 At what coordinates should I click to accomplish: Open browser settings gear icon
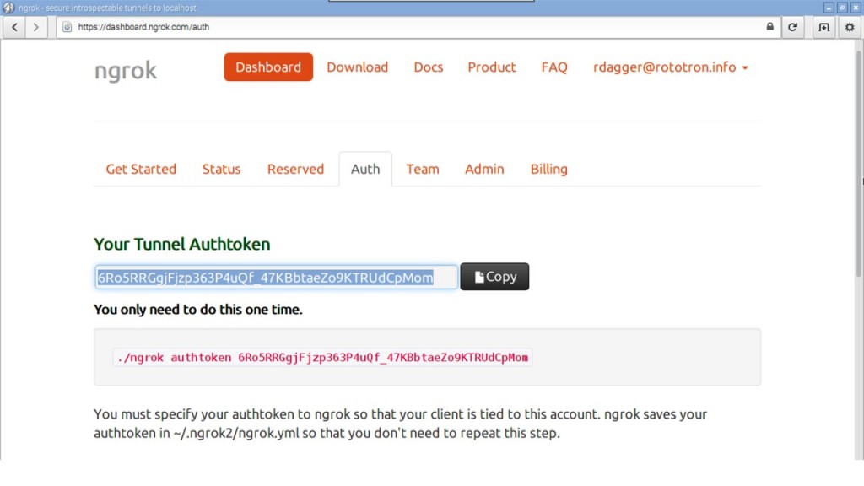(x=850, y=27)
